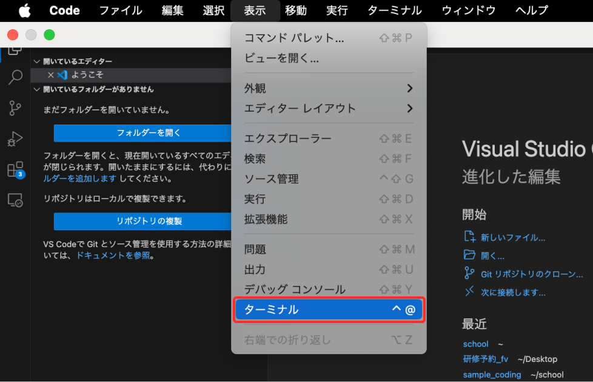Click the connect icon beside 次に接続します

pos(469,291)
